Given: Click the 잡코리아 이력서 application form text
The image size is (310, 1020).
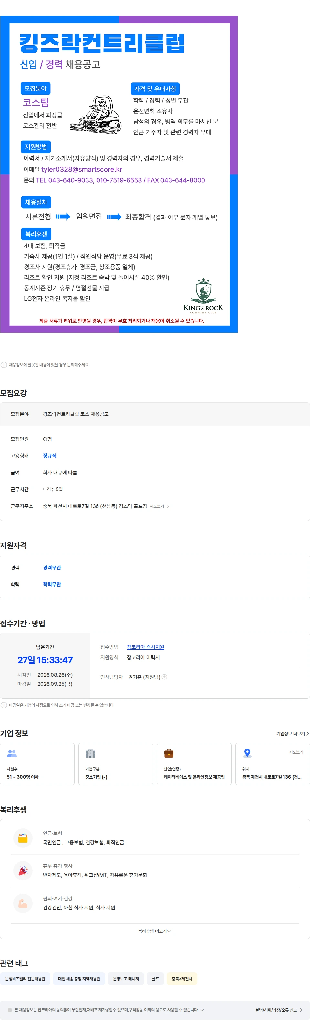Looking at the screenshot, I should (x=143, y=657).
